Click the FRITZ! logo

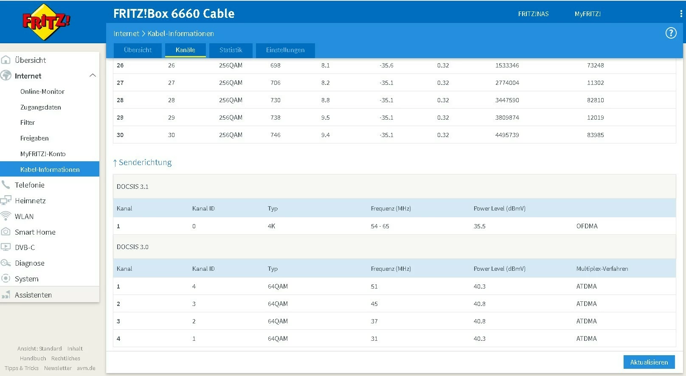(x=46, y=22)
